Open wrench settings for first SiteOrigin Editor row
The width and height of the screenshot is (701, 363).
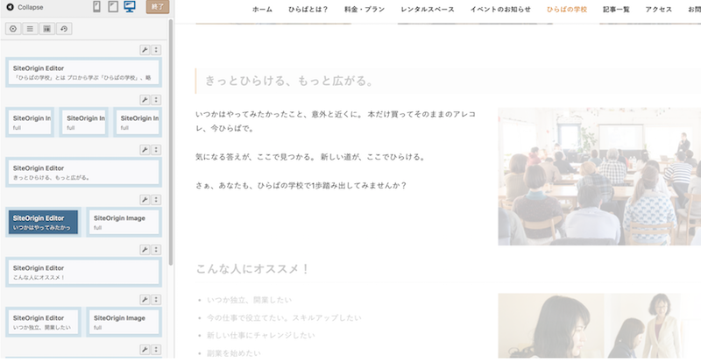145,50
